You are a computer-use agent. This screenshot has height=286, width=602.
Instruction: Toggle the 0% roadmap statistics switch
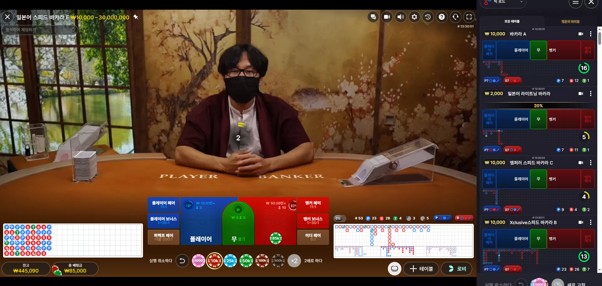tap(340, 218)
